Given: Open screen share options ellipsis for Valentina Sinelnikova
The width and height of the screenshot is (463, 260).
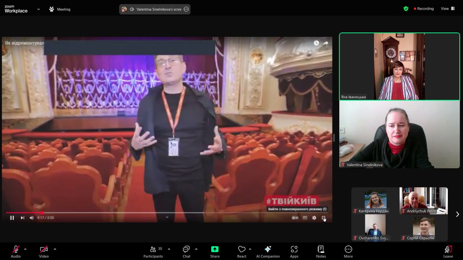Looking at the screenshot, I should point(186,9).
